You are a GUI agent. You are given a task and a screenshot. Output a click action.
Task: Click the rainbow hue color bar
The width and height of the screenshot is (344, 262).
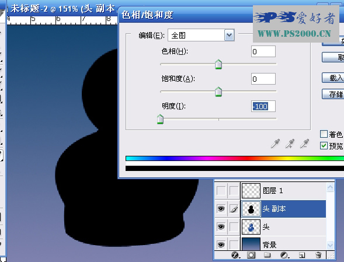pos(235,158)
